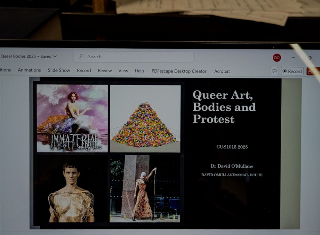
Task: Open the Record ribbon tab
Action: click(x=84, y=70)
